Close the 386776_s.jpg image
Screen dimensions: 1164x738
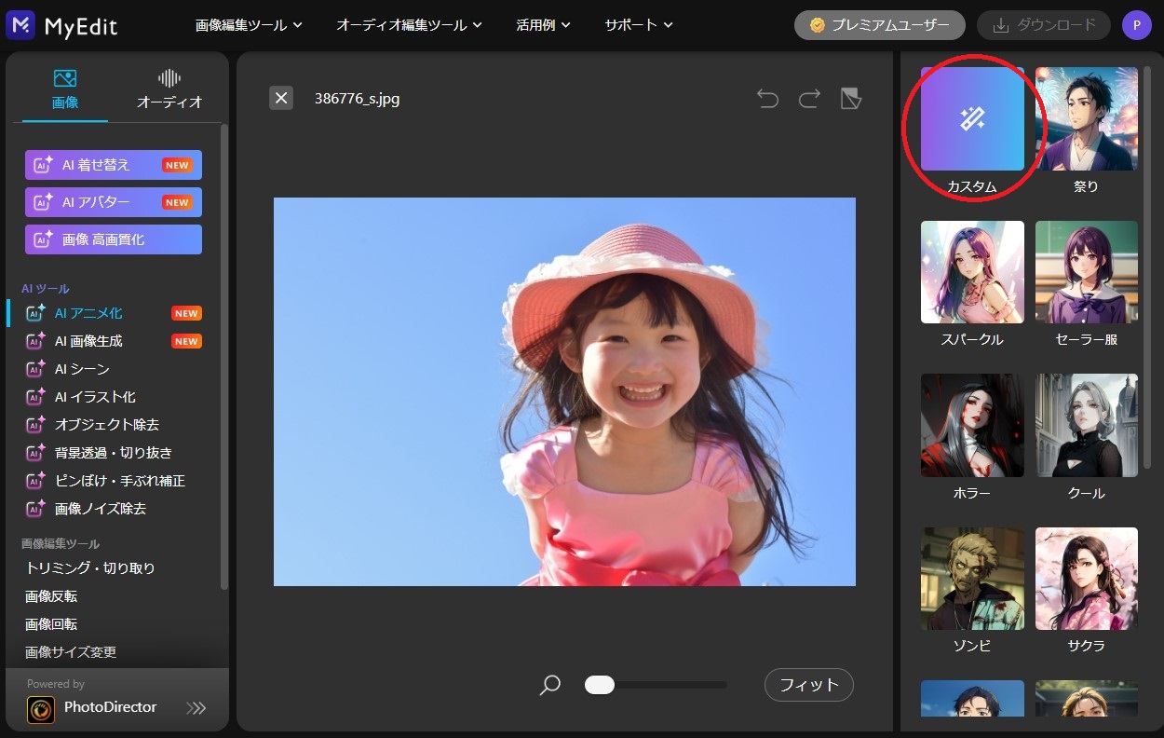[281, 98]
